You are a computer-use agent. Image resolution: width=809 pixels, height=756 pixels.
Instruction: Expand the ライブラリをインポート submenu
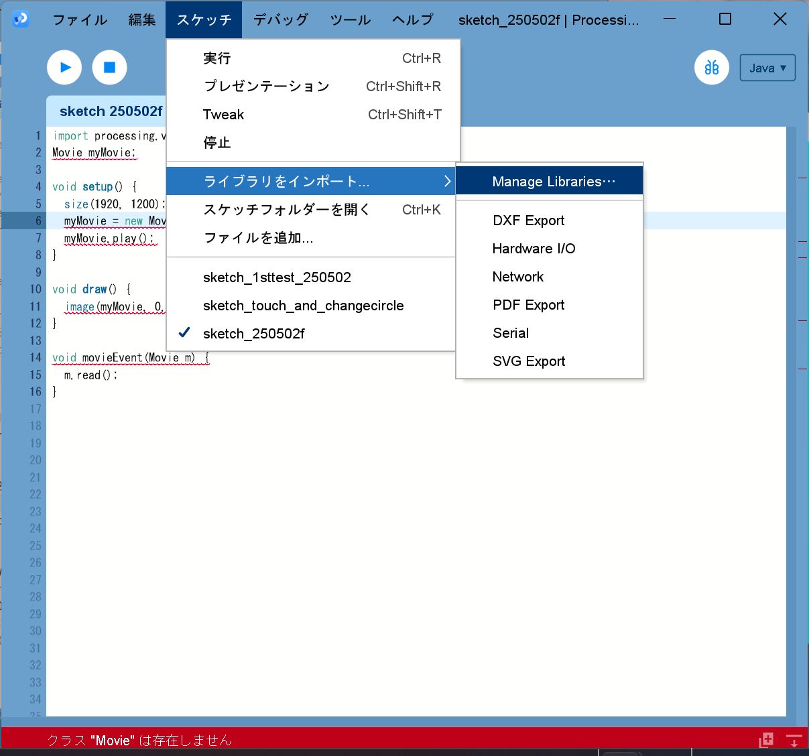(x=311, y=182)
